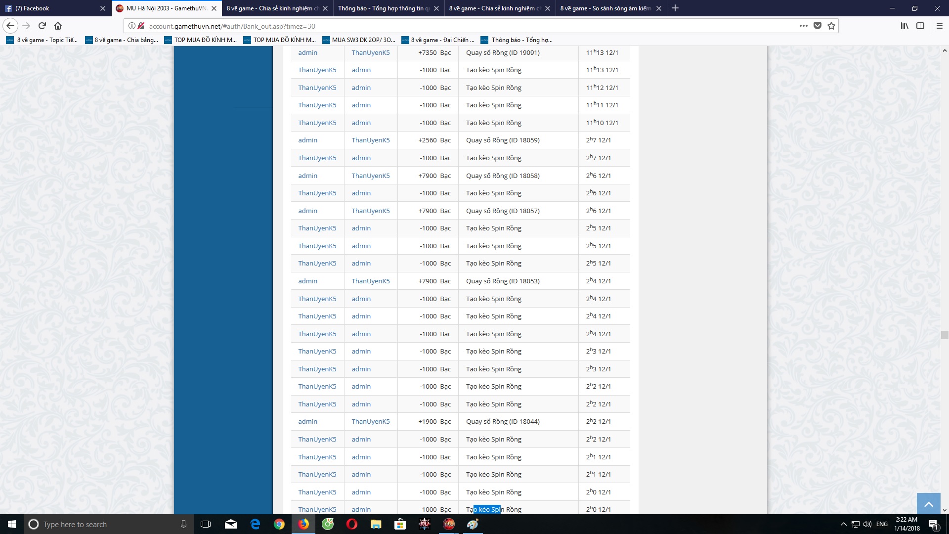949x534 pixels.
Task: Go back with the browser back arrow
Action: 10,26
